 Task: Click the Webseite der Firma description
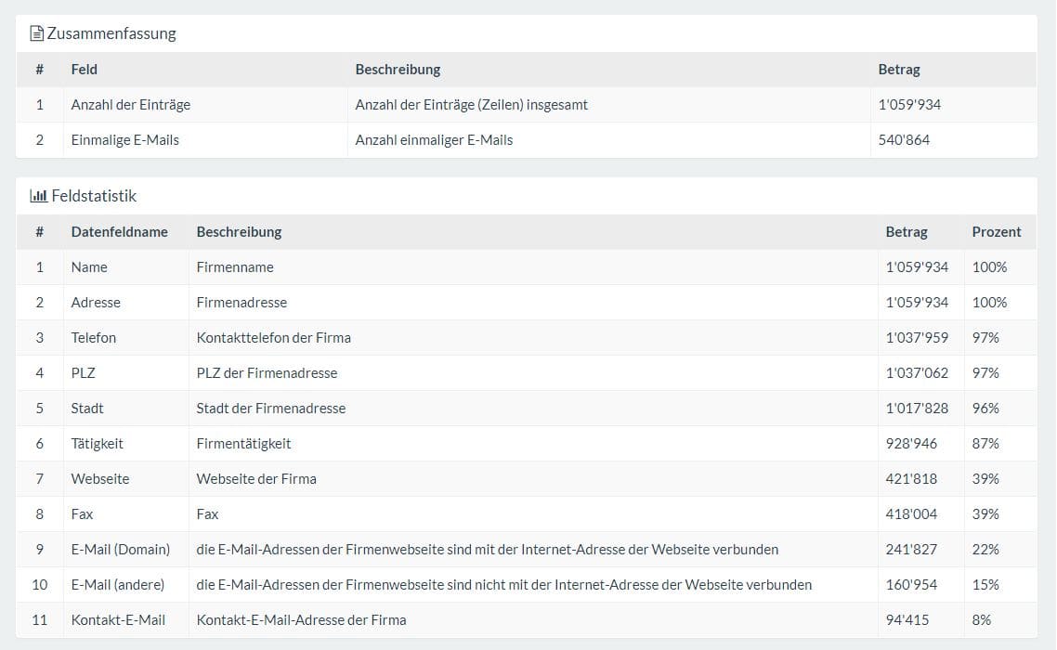pos(256,479)
